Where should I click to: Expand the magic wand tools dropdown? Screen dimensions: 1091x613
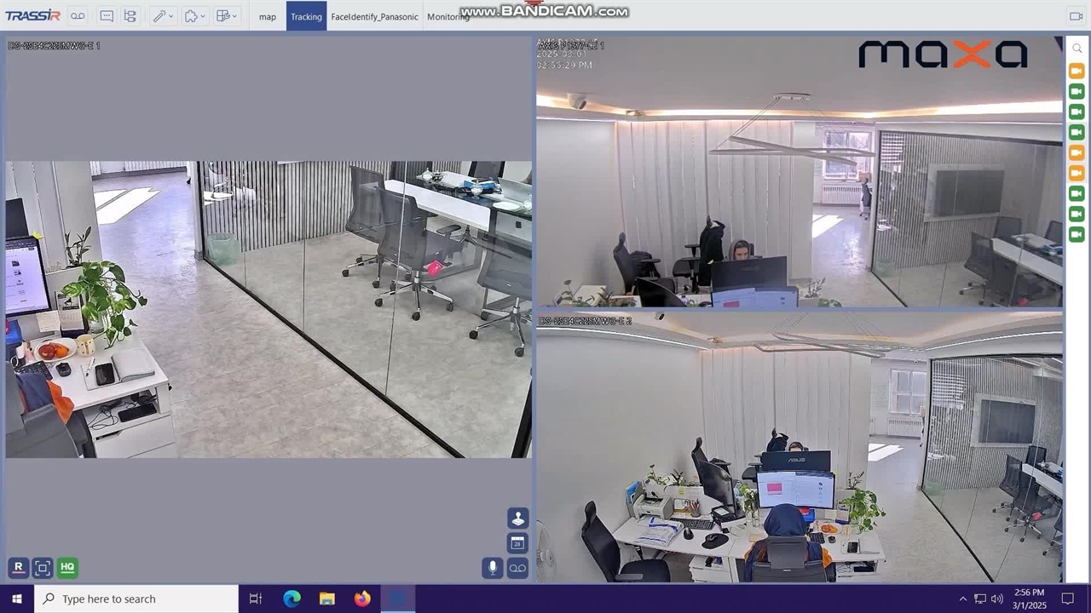point(163,16)
